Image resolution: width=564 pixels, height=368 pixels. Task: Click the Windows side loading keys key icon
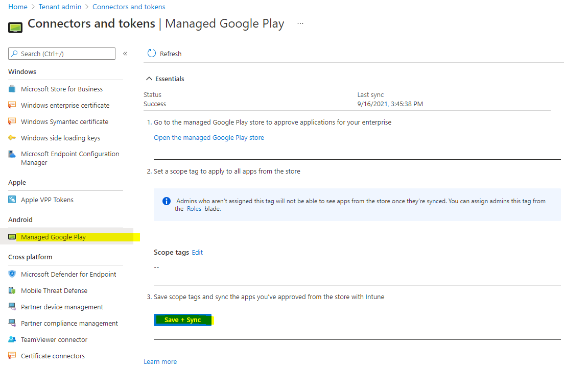[x=12, y=138]
